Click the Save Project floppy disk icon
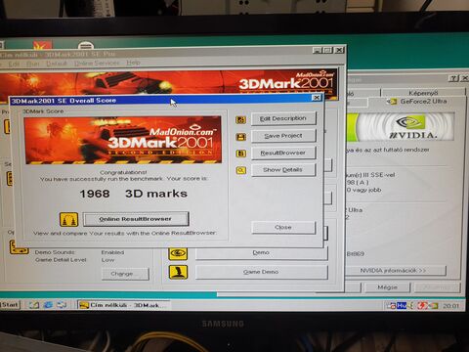The width and height of the screenshot is (469, 352). coord(241,137)
